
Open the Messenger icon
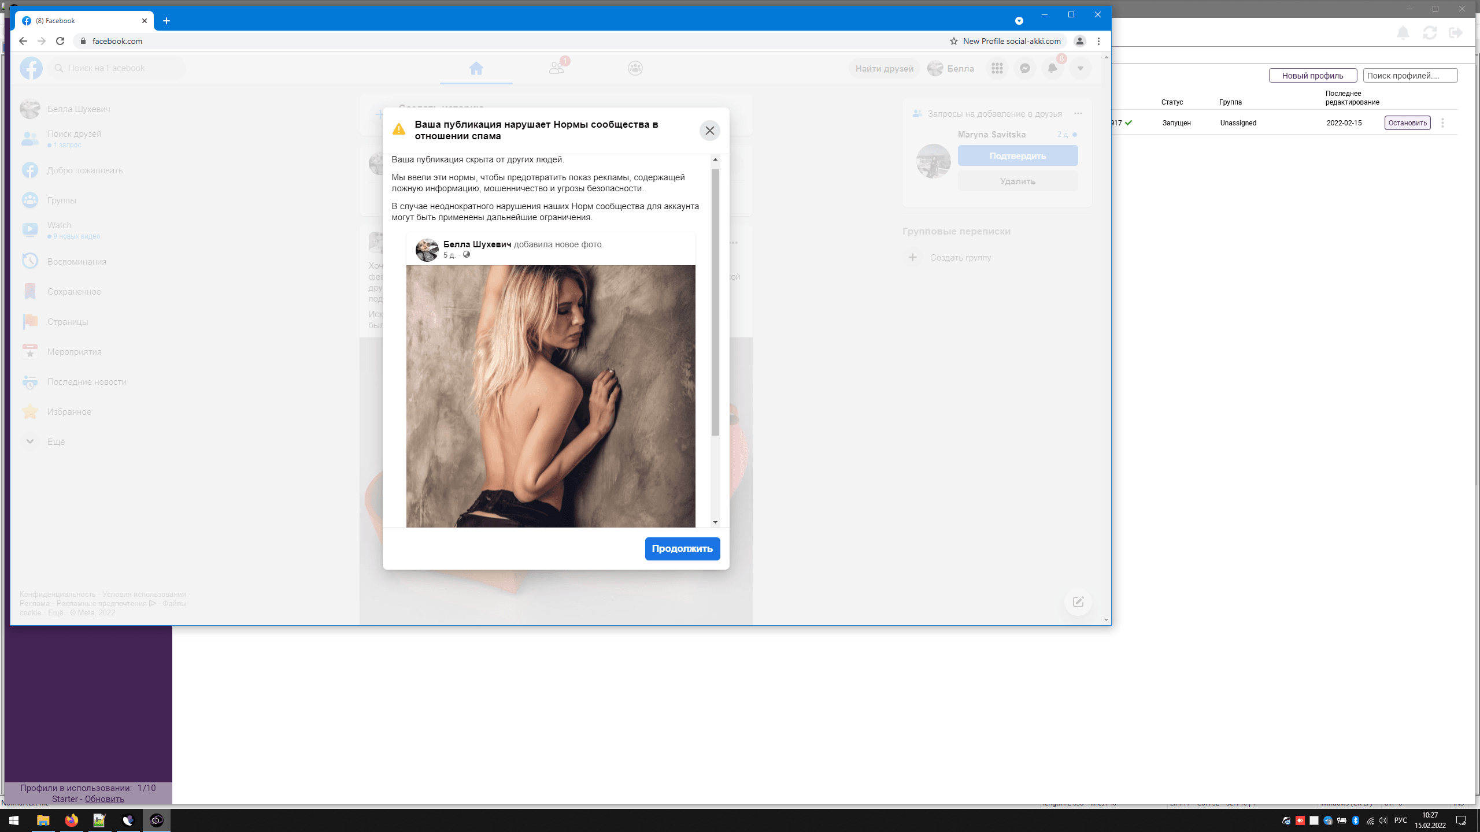[1024, 68]
